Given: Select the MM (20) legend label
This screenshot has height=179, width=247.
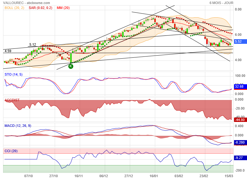Looking at the screenshot, I should [63, 8].
